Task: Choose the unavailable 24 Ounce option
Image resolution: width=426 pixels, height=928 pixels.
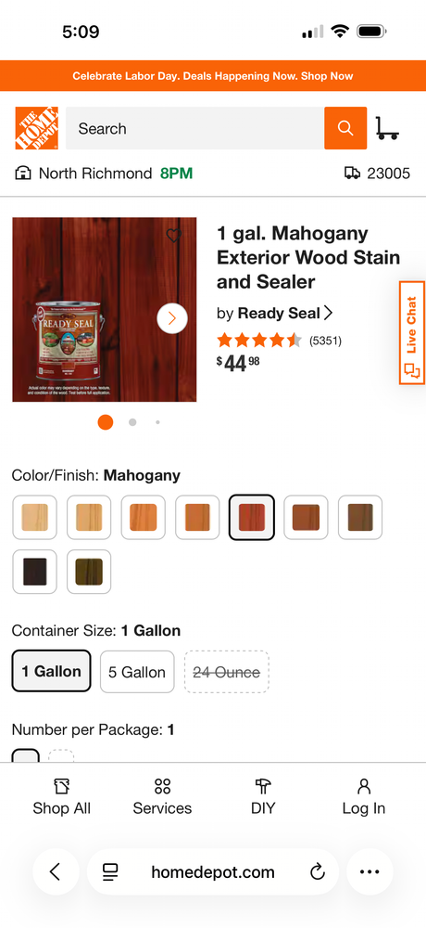Action: pos(227,672)
